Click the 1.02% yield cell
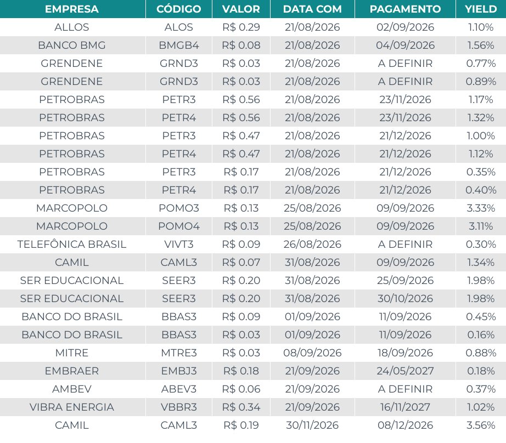The width and height of the screenshot is (506, 443). coord(481,407)
